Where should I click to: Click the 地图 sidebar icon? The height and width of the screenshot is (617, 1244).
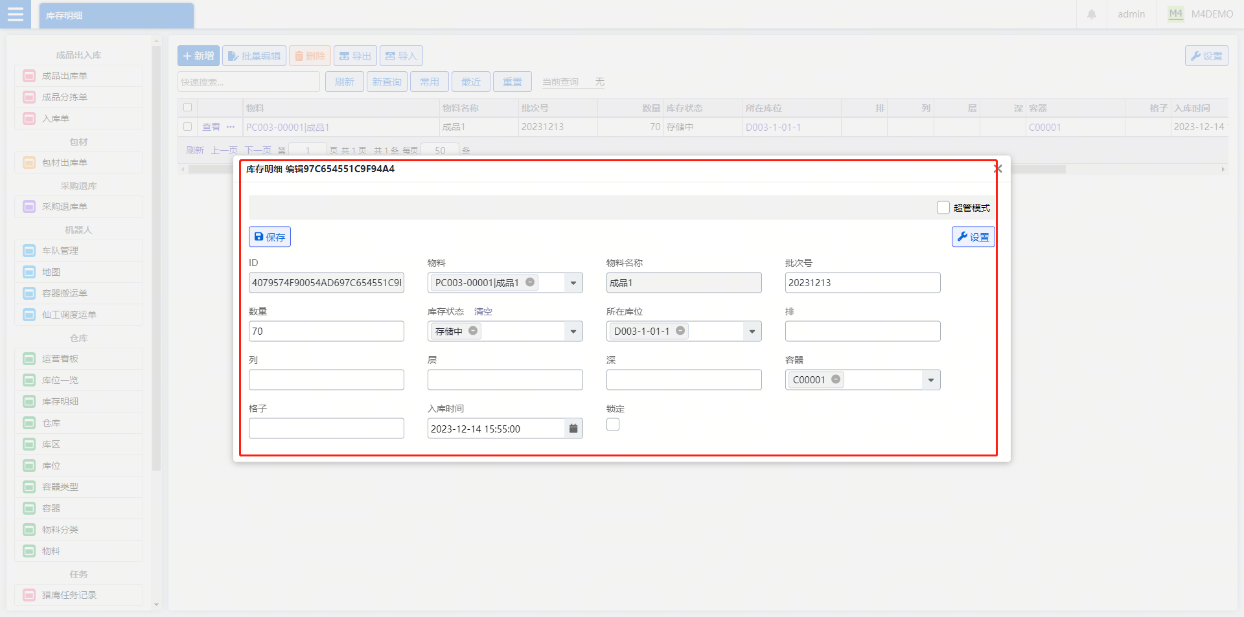tap(29, 272)
